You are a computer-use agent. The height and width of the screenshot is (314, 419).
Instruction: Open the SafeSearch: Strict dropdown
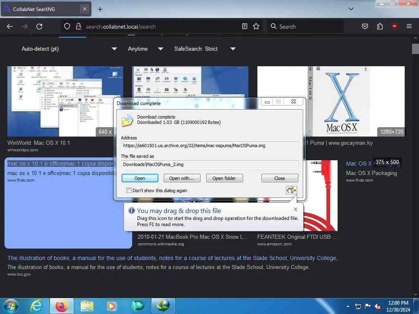tap(205, 49)
